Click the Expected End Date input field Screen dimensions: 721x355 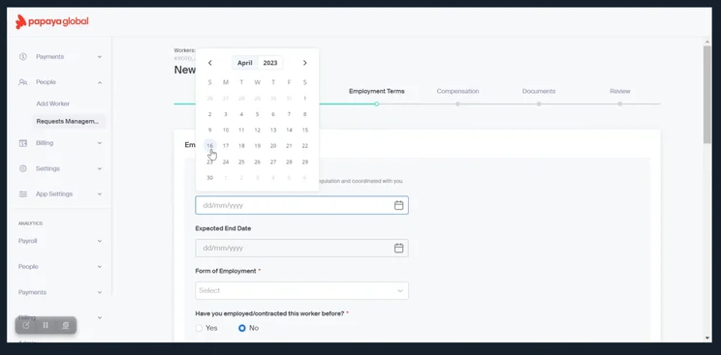[301, 248]
